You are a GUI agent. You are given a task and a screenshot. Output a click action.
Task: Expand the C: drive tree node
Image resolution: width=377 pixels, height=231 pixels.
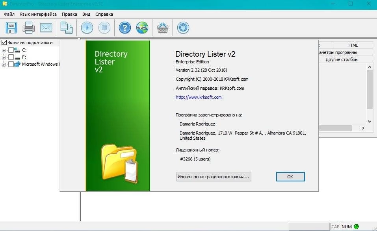point(4,50)
